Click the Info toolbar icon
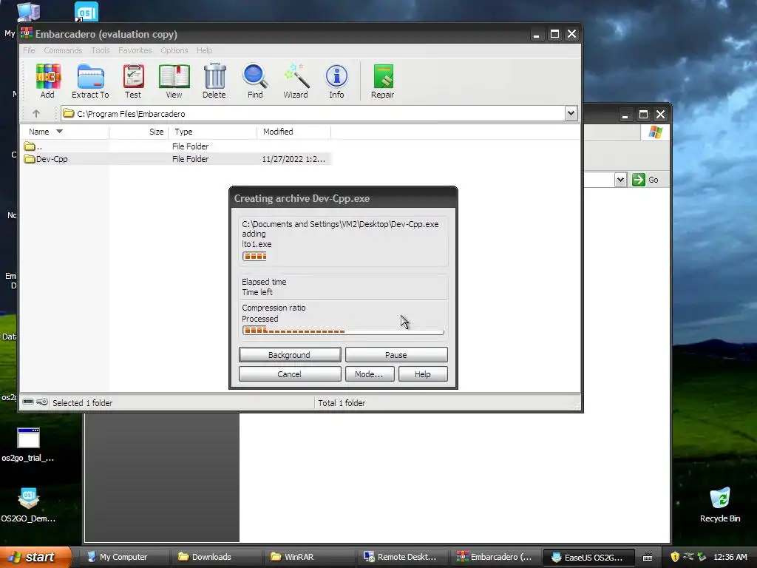This screenshot has height=568, width=757. click(x=336, y=81)
